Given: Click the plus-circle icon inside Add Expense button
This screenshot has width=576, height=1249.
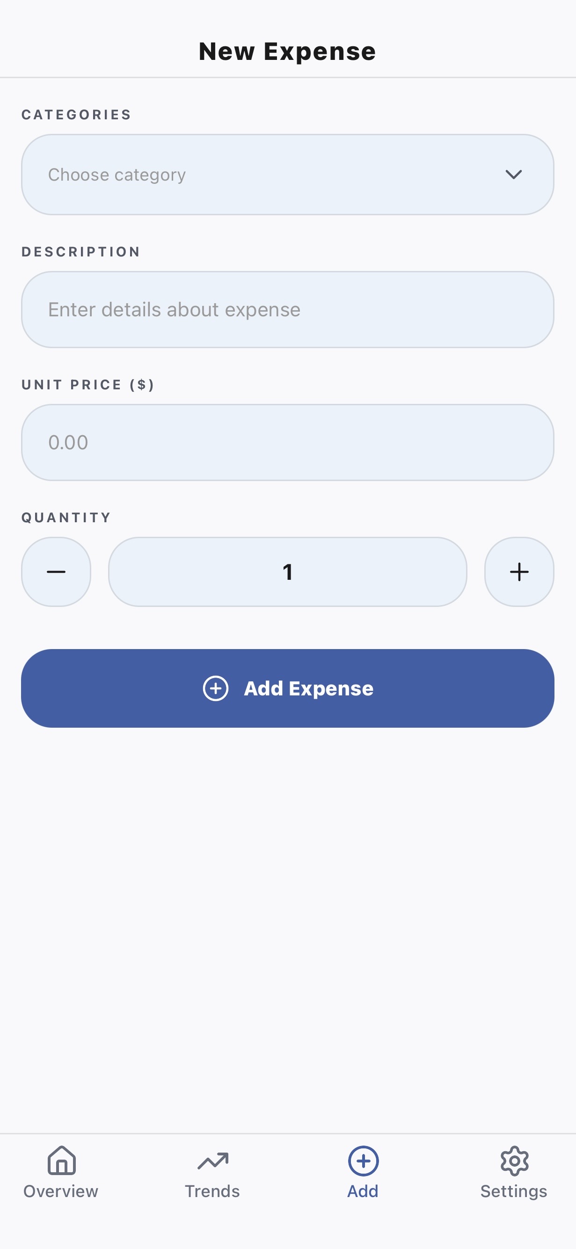Looking at the screenshot, I should [x=216, y=688].
